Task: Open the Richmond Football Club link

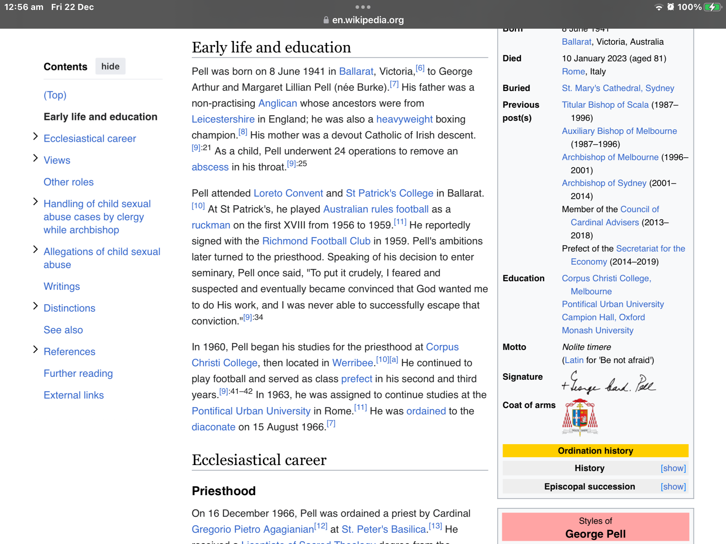Action: point(316,241)
